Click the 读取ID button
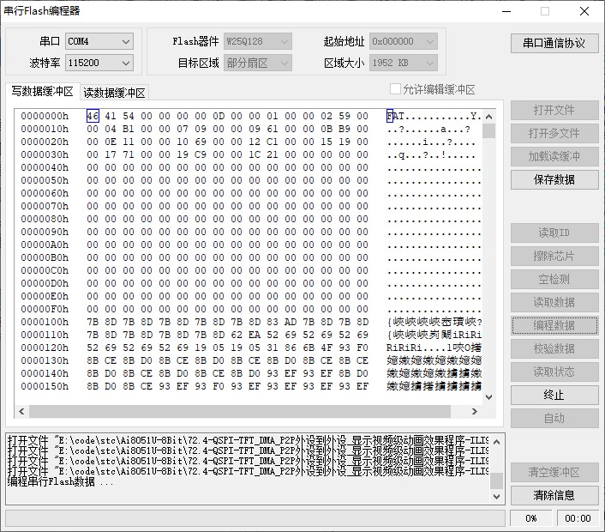 click(x=554, y=233)
